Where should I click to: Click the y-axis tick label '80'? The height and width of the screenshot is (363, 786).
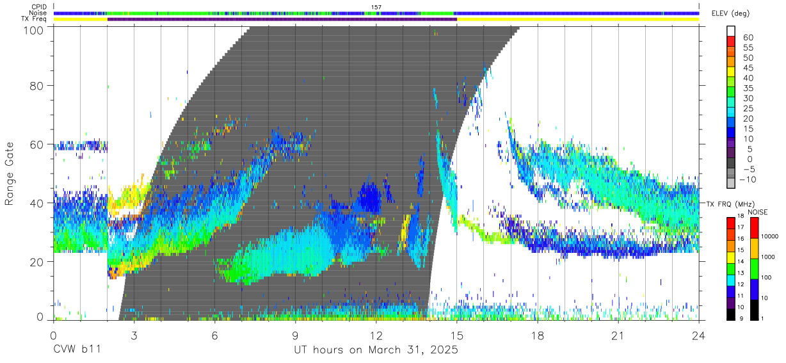pyautogui.click(x=38, y=85)
